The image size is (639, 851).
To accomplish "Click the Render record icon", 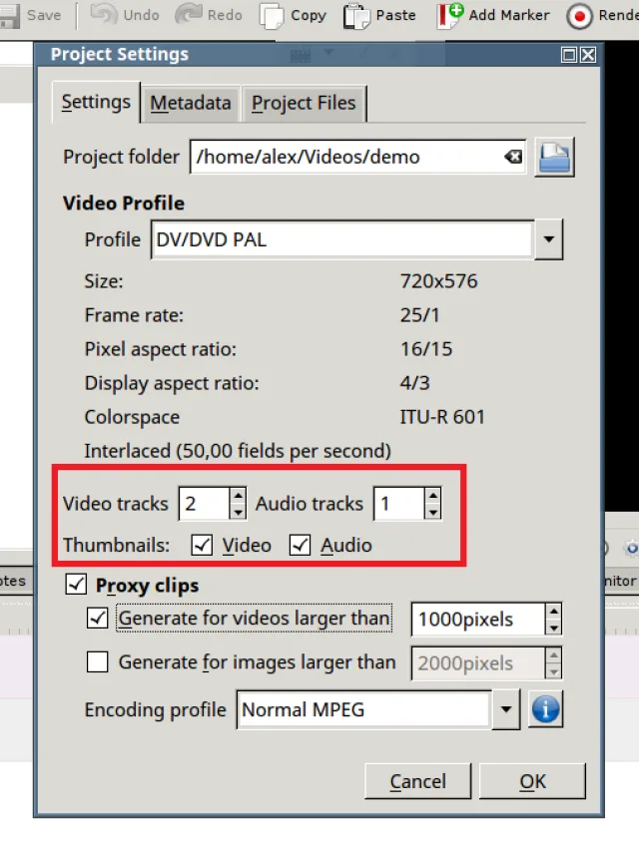I will click(x=579, y=16).
